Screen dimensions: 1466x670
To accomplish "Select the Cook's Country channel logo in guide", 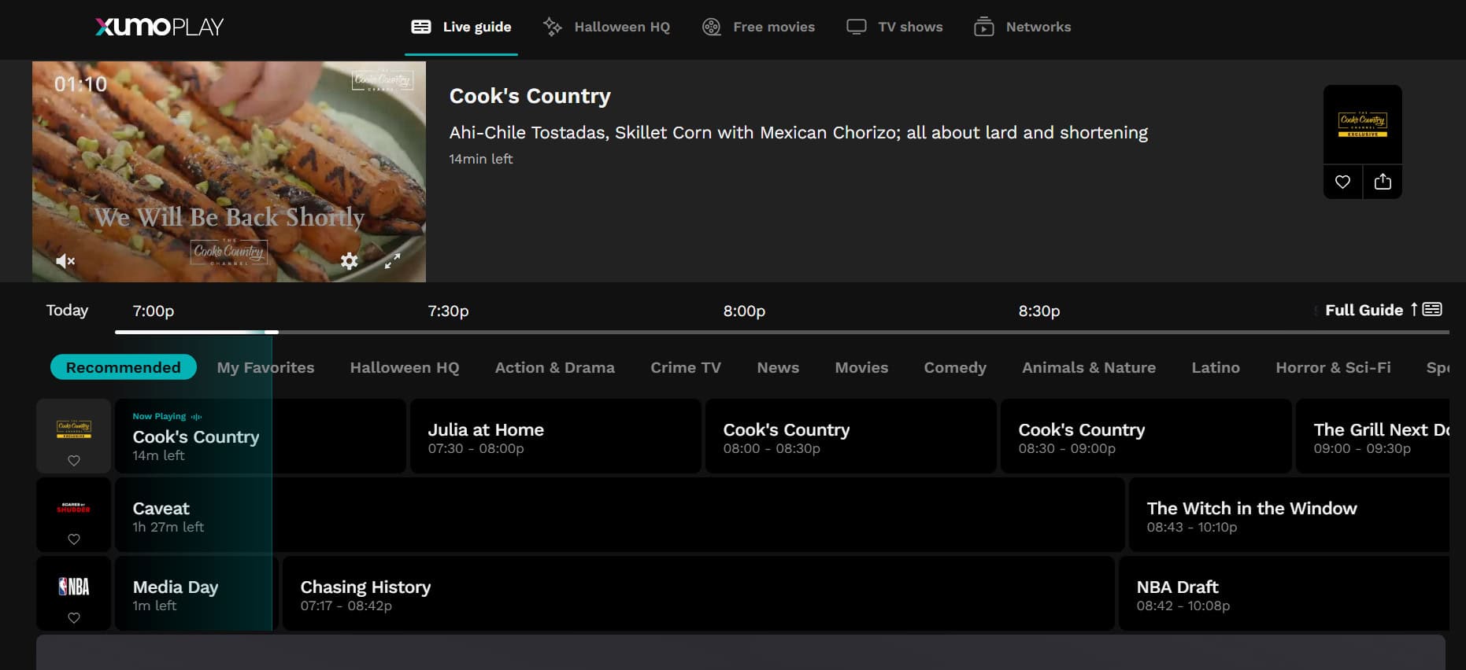I will click(73, 429).
